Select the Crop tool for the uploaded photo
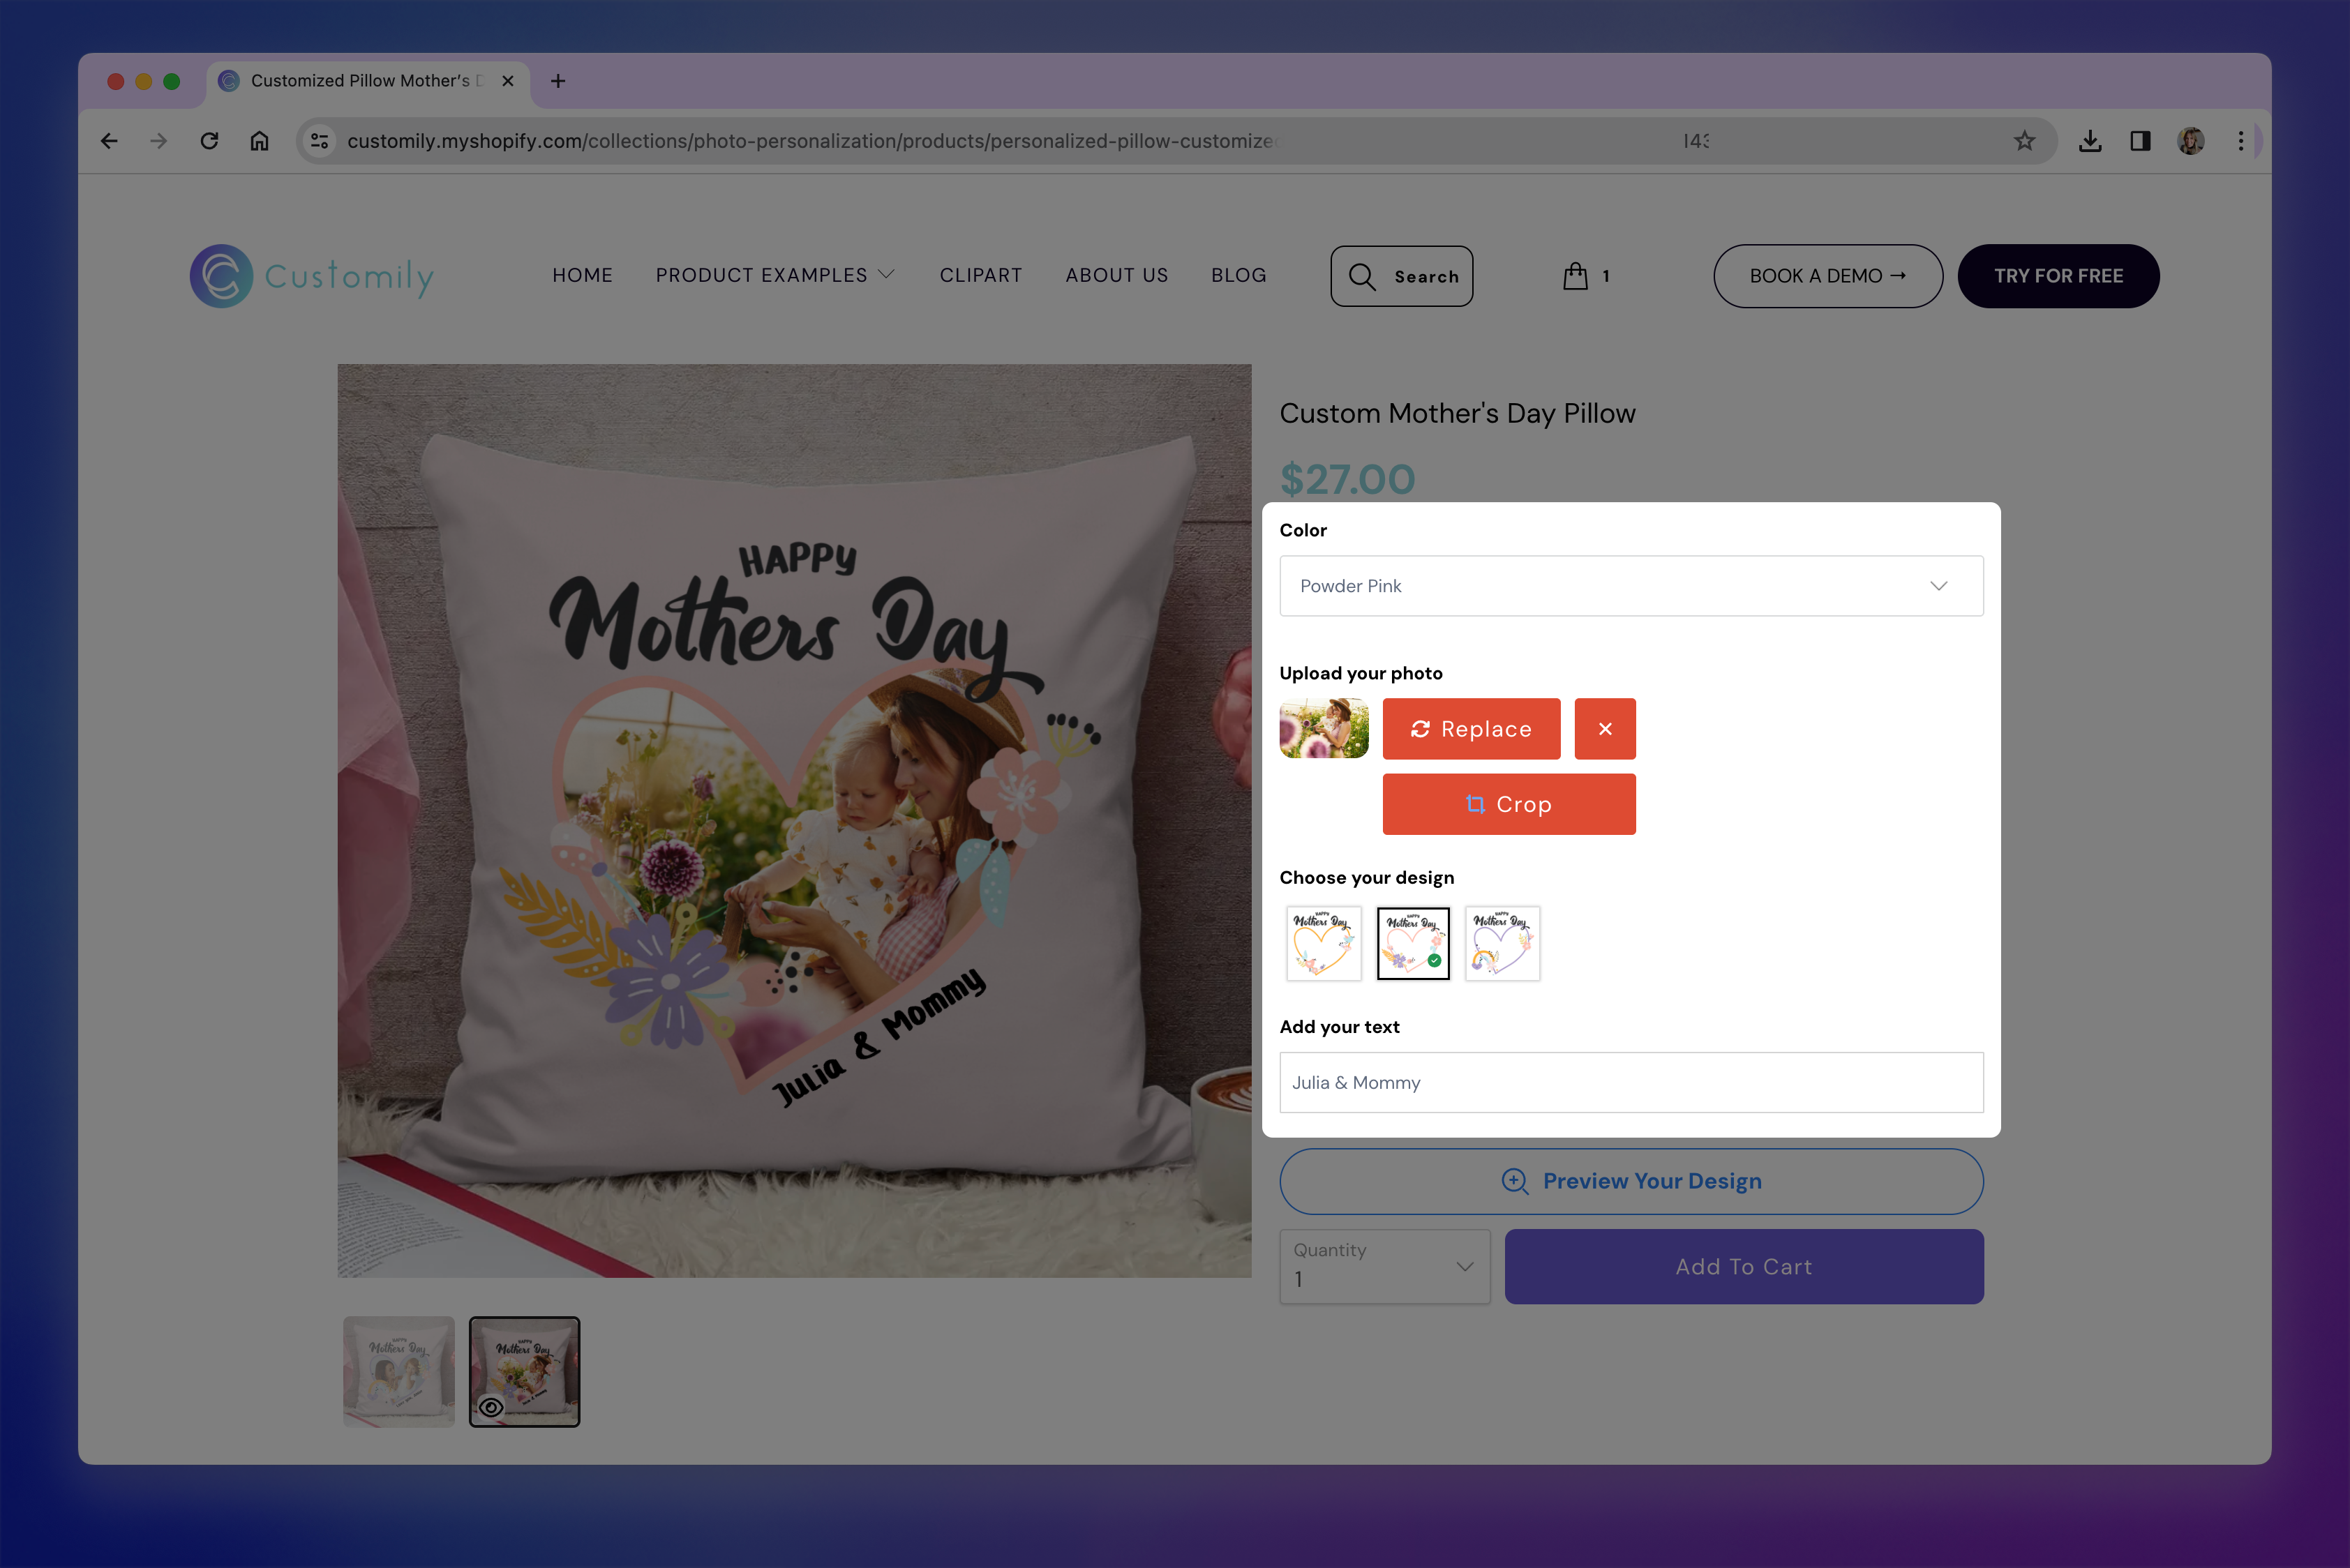2350x1568 pixels. point(1509,803)
